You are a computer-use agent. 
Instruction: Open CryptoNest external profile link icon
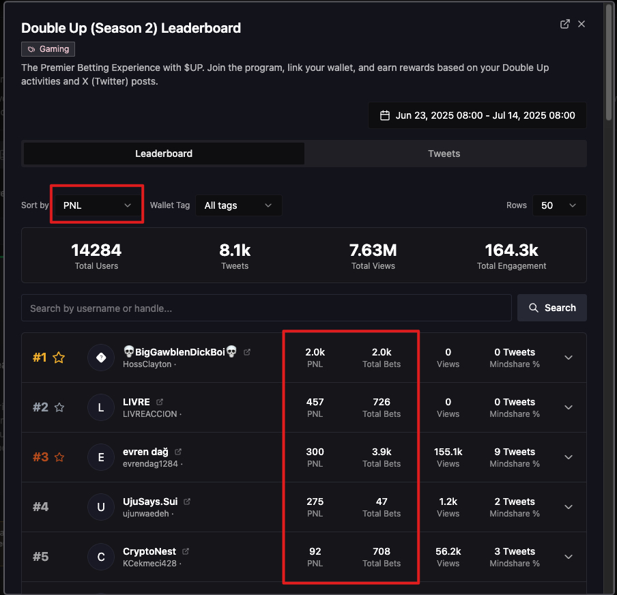coord(186,551)
